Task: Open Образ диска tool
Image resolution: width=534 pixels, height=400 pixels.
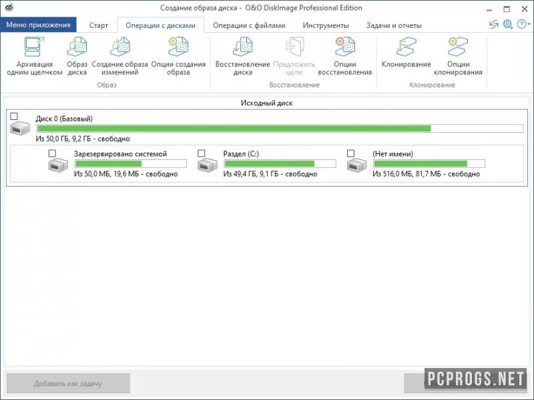Action: pyautogui.click(x=77, y=47)
